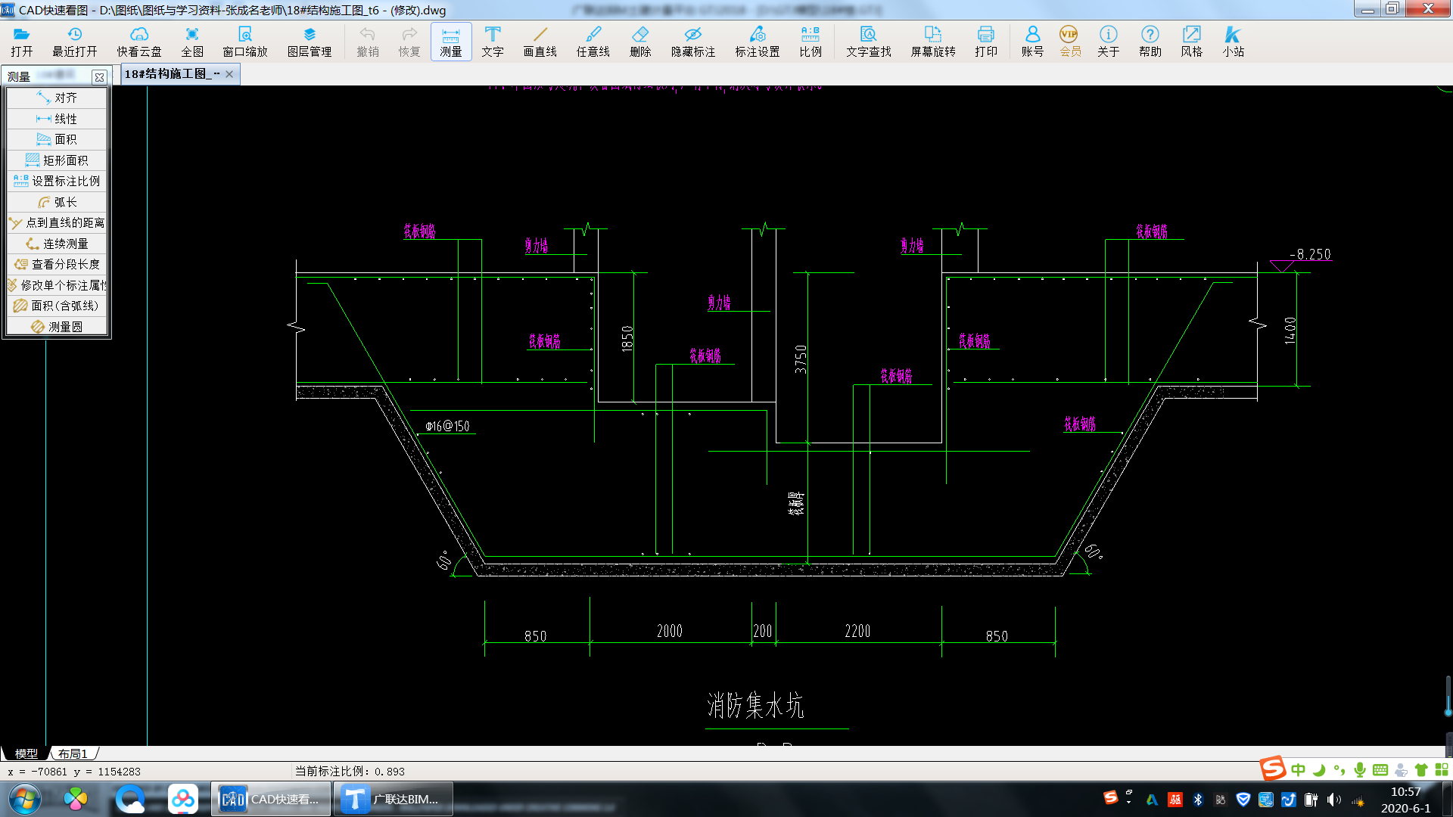
Task: Select 线性 linear measurement
Action: coord(57,119)
